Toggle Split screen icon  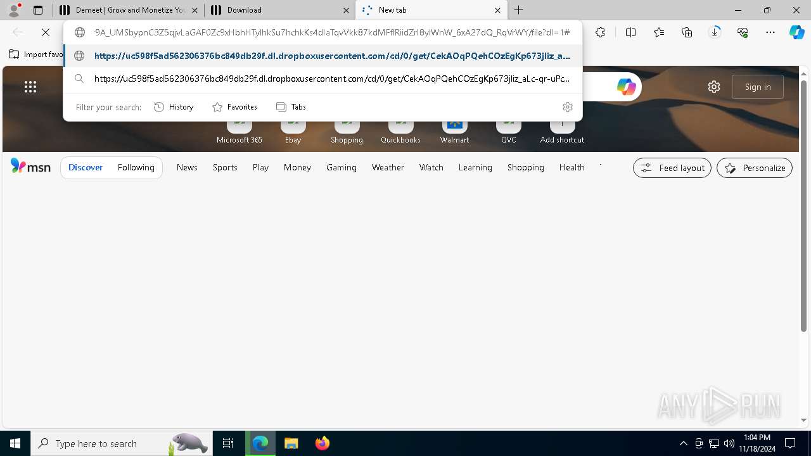(630, 32)
